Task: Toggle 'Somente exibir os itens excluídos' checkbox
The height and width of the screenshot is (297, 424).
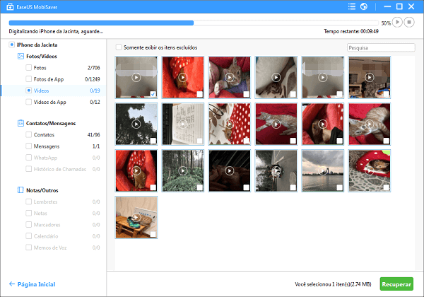Action: (x=119, y=47)
